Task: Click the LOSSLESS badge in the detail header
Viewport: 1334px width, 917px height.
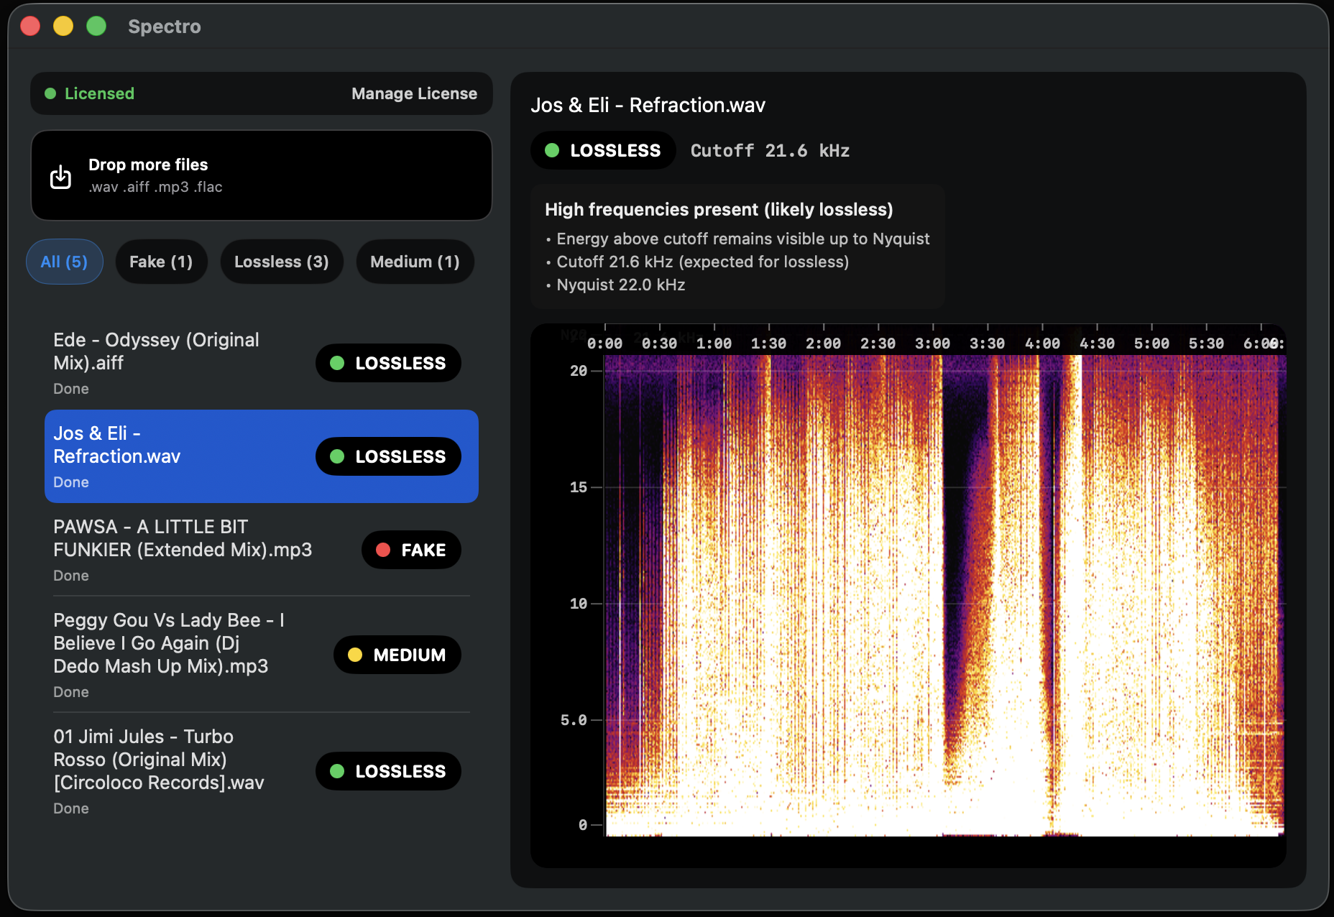Action: point(602,150)
